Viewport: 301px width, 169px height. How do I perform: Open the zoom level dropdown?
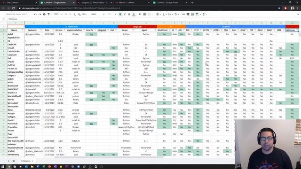click(57, 14)
